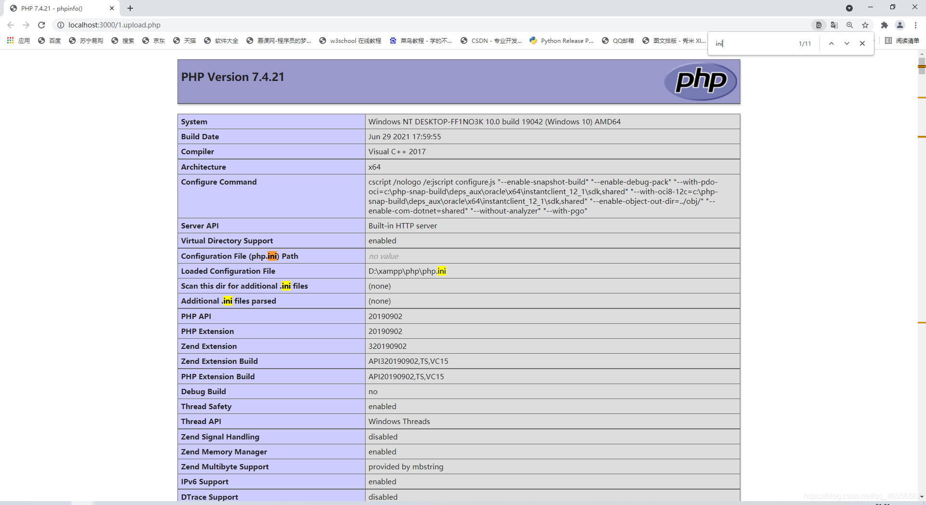Bookmark this page with the star icon
926x505 pixels.
[865, 25]
